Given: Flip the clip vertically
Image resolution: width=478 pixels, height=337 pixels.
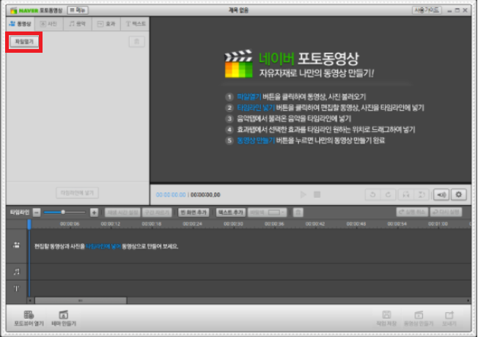Looking at the screenshot, I should 422,194.
